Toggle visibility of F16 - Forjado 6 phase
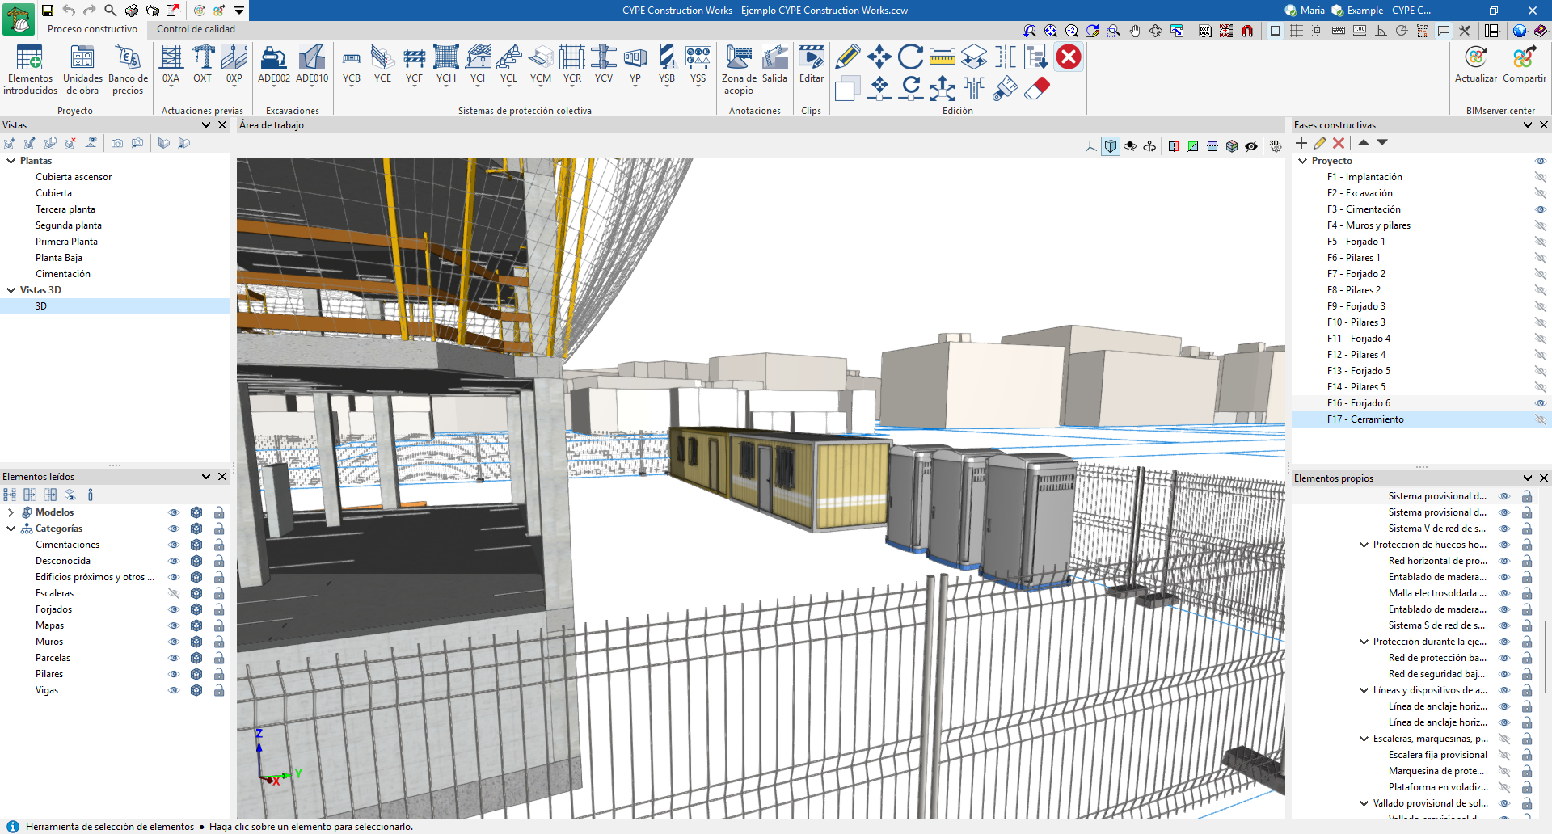 tap(1540, 403)
